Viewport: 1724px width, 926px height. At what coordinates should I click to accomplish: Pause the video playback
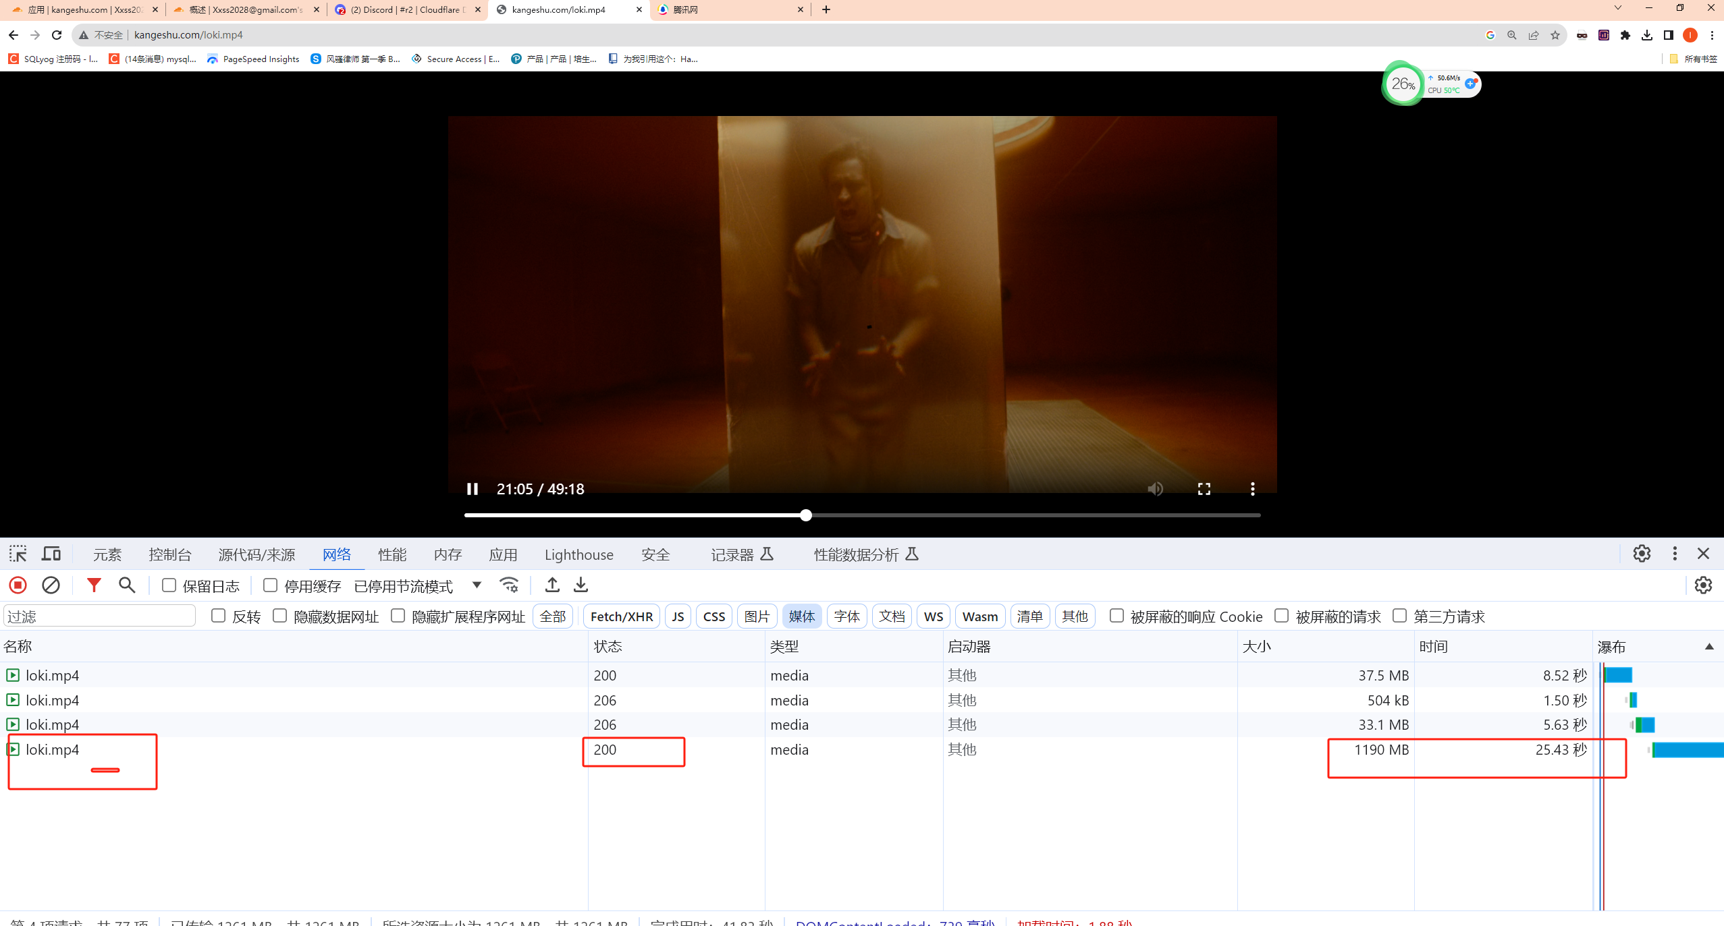473,489
